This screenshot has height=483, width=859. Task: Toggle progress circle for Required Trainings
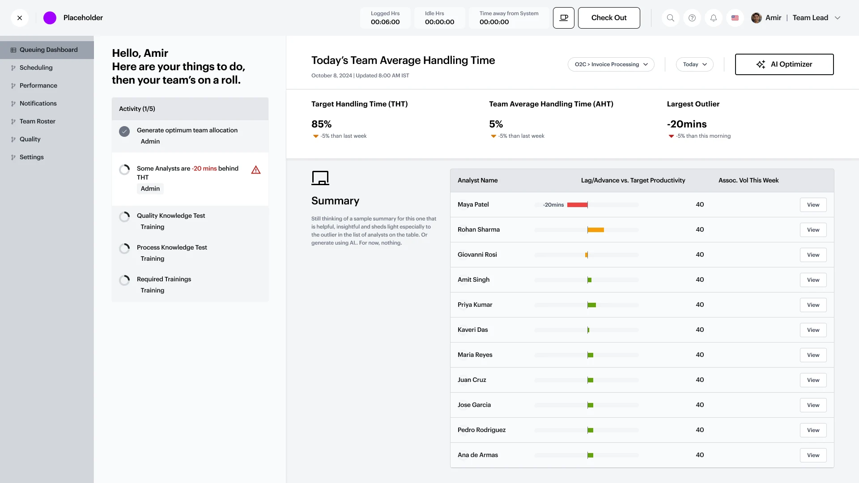point(124,280)
